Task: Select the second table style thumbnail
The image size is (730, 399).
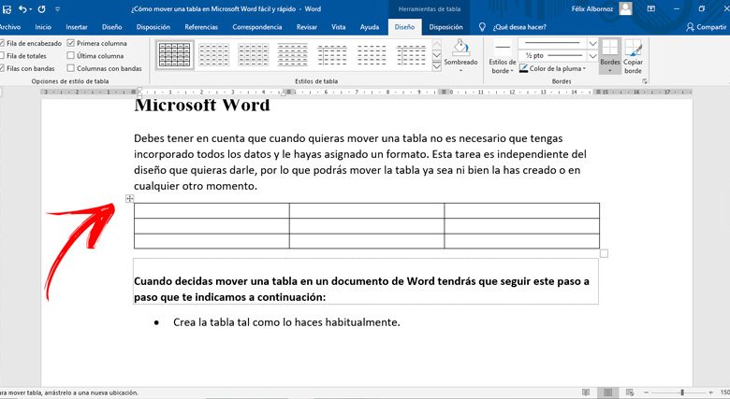Action: [x=213, y=54]
